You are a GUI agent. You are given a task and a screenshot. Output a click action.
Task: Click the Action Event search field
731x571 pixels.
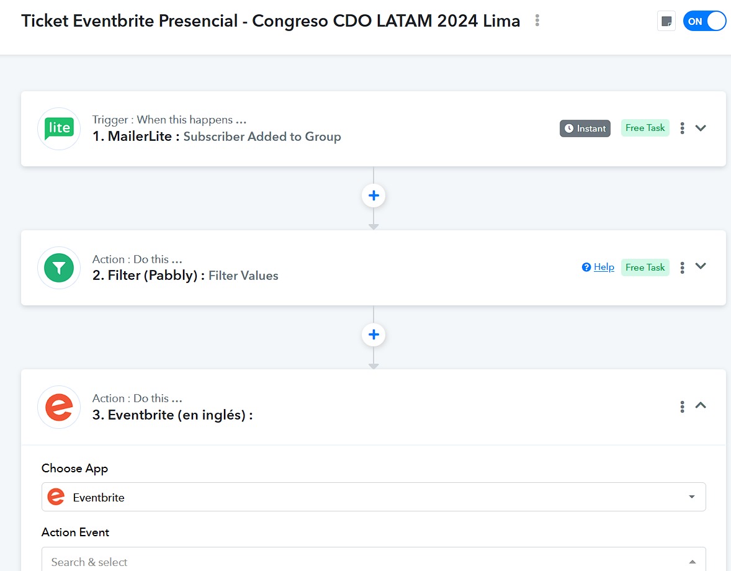tap(374, 561)
